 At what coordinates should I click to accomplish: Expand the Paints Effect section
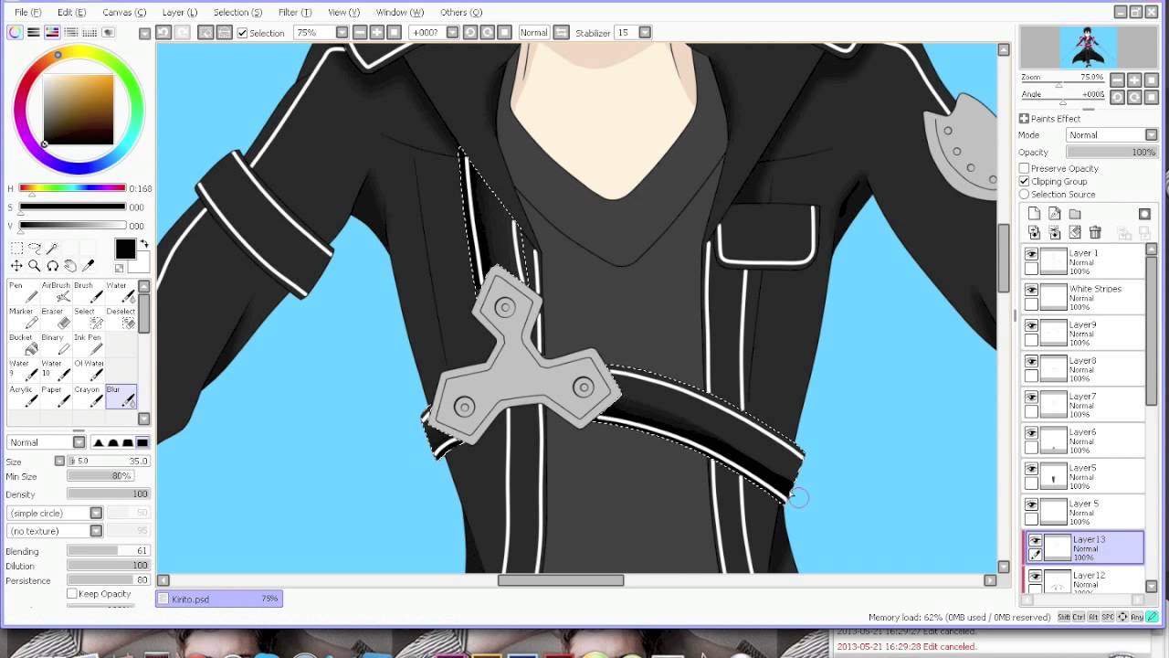click(x=1024, y=119)
